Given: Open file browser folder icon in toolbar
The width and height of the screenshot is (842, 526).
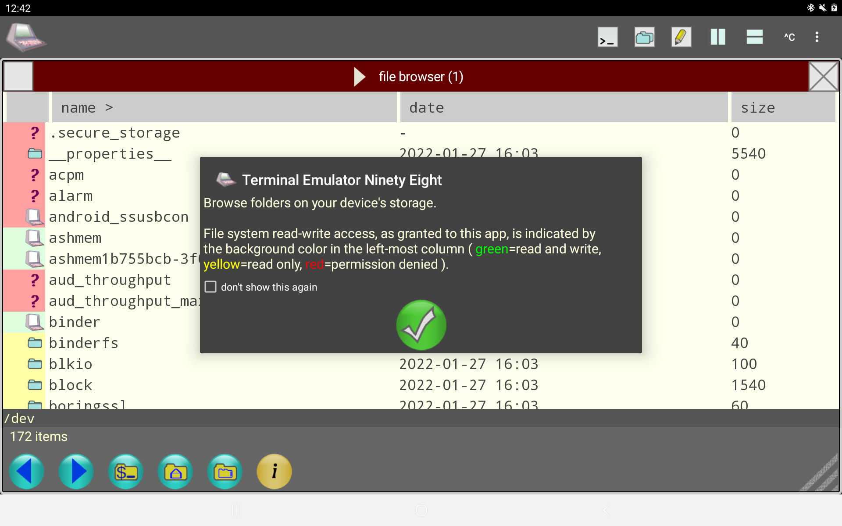Looking at the screenshot, I should click(644, 37).
